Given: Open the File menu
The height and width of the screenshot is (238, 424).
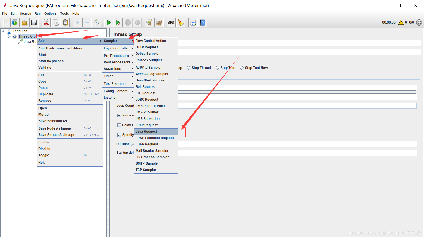Looking at the screenshot, I should tap(4, 14).
